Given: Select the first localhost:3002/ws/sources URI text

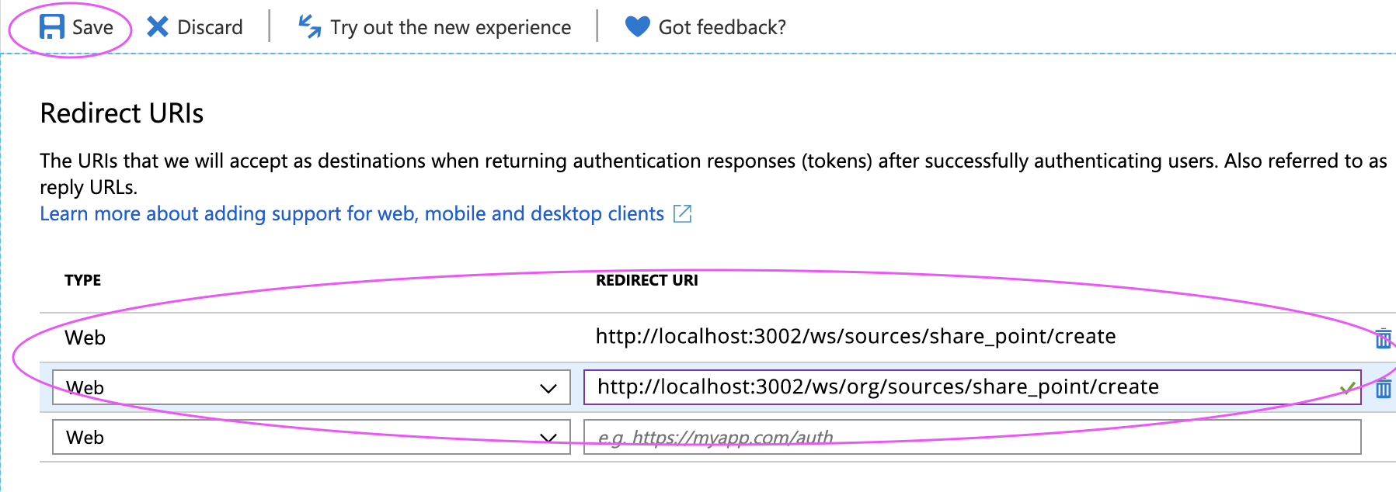Looking at the screenshot, I should click(855, 337).
